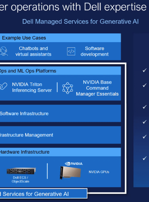This screenshot has height=202, width=149.
Task: Click the checkmark beside Infrastructure Management
Action: tap(144, 137)
